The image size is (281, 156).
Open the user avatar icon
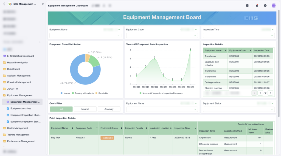(274, 5)
